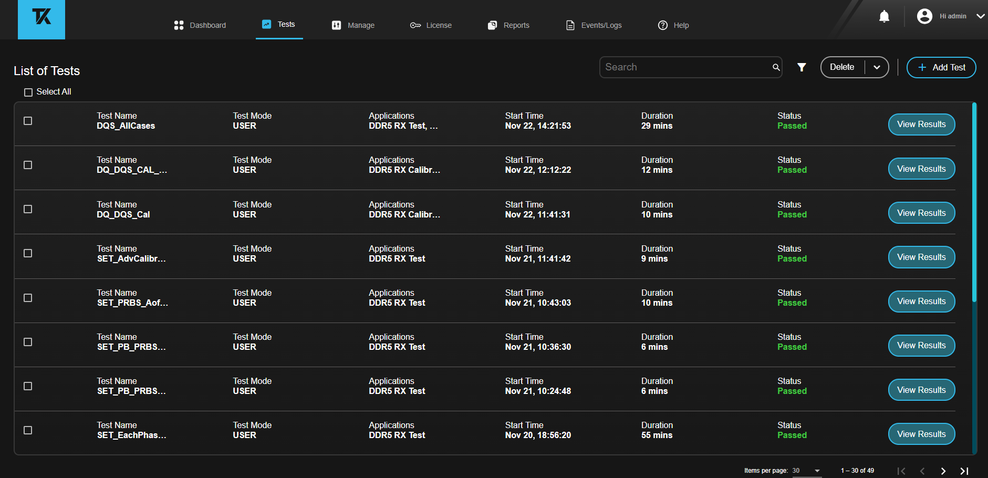
Task: View Results for SET_EachPhas test
Action: coord(921,434)
